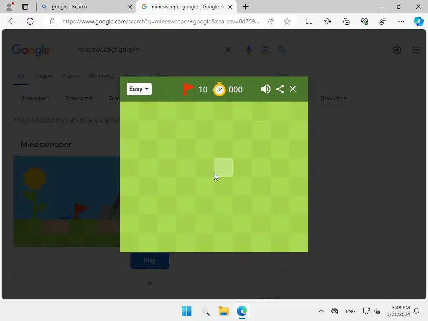Switch to the Images tab

[43, 76]
